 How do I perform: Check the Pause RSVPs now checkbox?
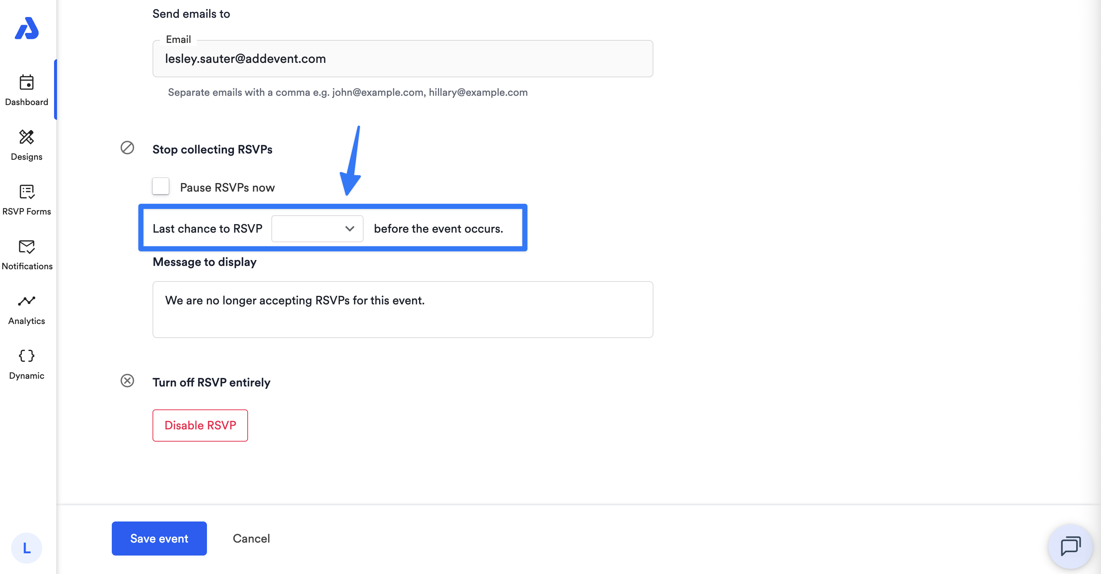click(x=161, y=187)
